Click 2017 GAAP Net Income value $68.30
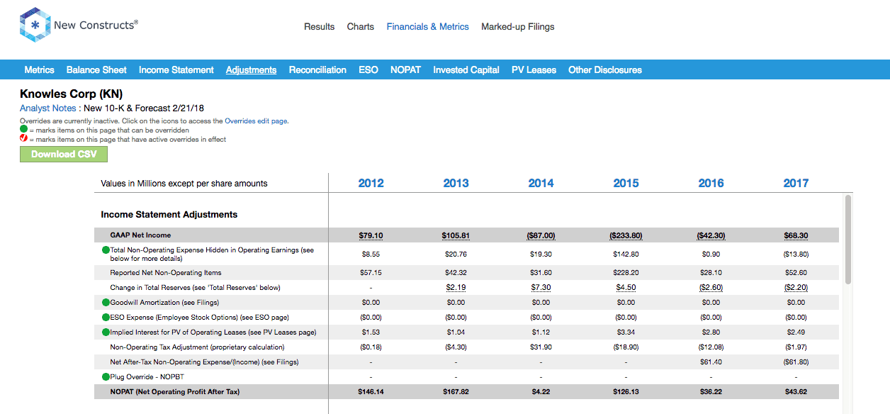This screenshot has width=890, height=414. [796, 235]
